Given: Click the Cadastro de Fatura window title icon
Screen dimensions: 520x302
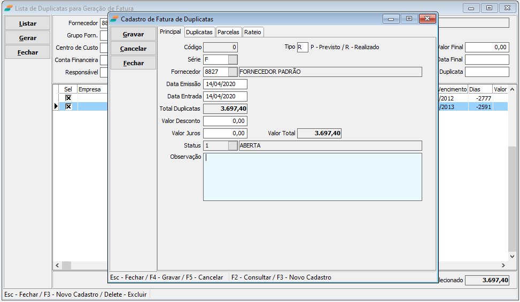Looking at the screenshot, I should pos(114,19).
